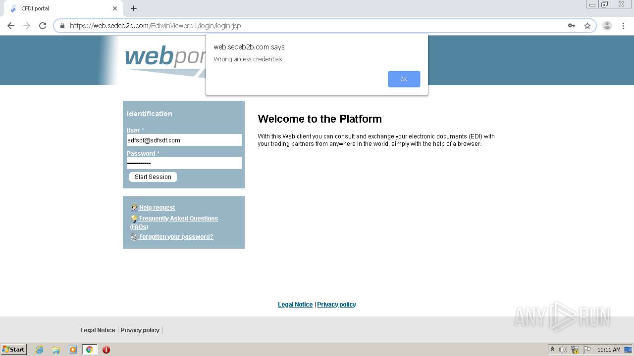Viewport: 634px width, 356px height.
Task: Click footer Legal Notice text link
Action: click(x=98, y=330)
